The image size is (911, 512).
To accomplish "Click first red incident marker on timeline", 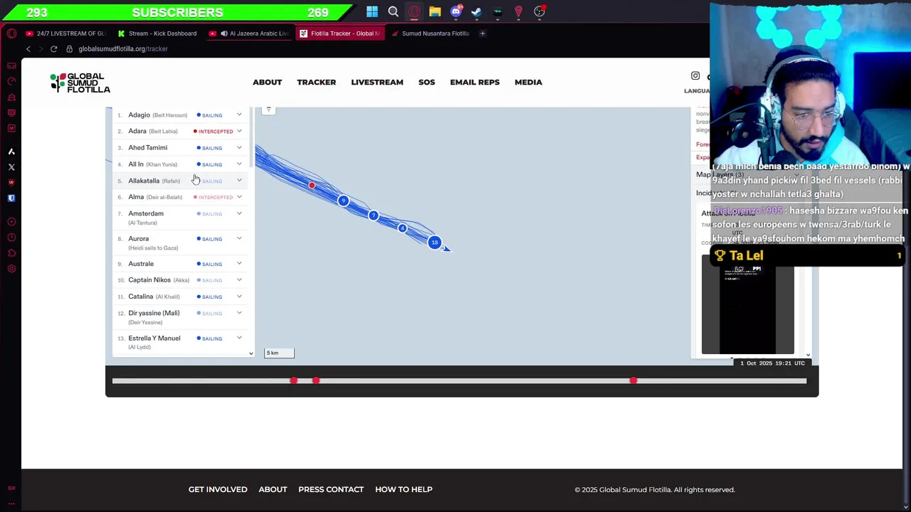I will coord(293,381).
